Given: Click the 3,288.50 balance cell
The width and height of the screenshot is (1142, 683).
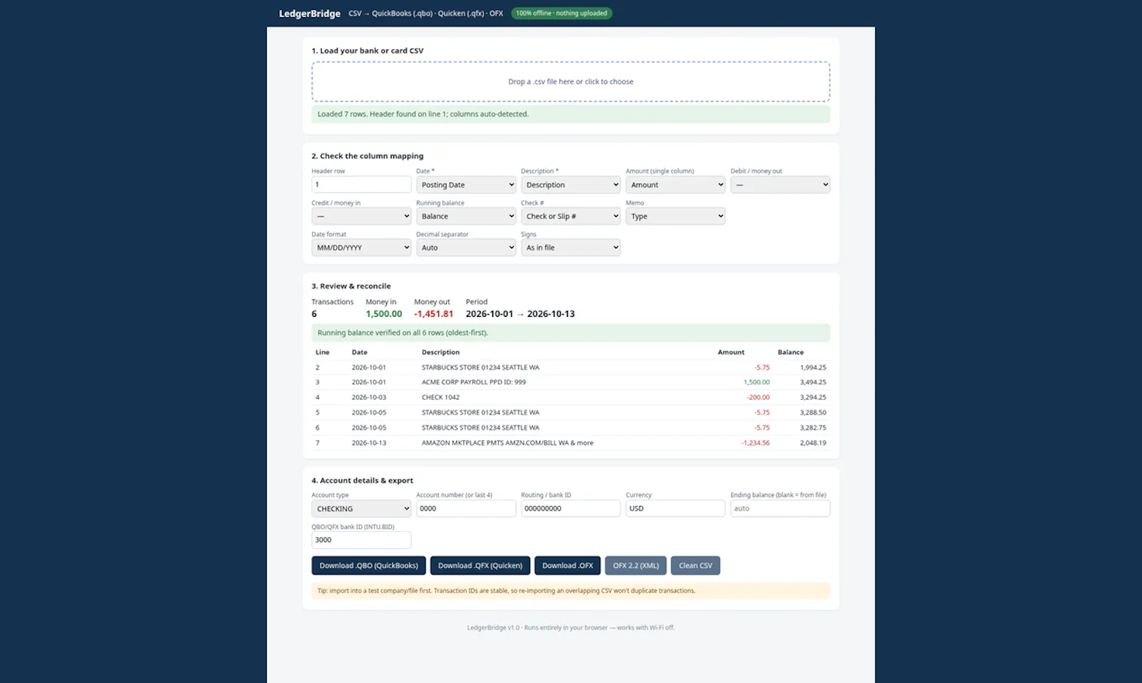Looking at the screenshot, I should 813,413.
